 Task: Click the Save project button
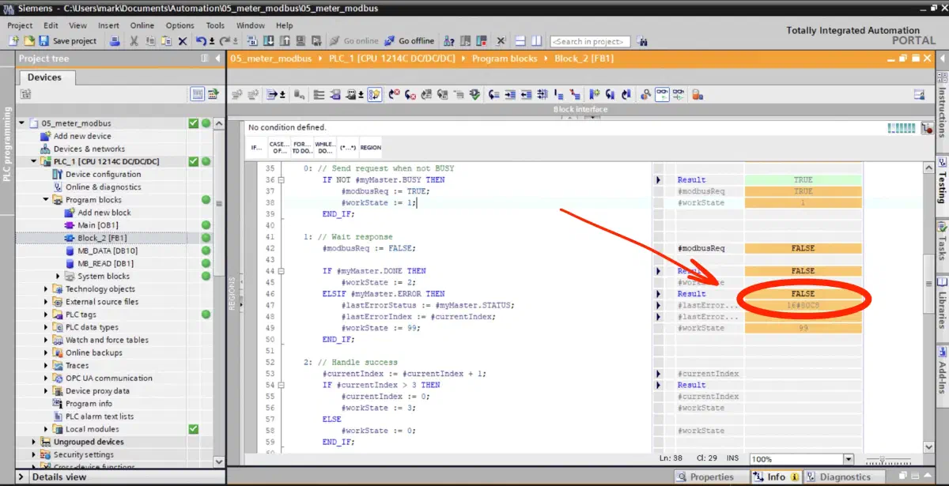coord(67,41)
